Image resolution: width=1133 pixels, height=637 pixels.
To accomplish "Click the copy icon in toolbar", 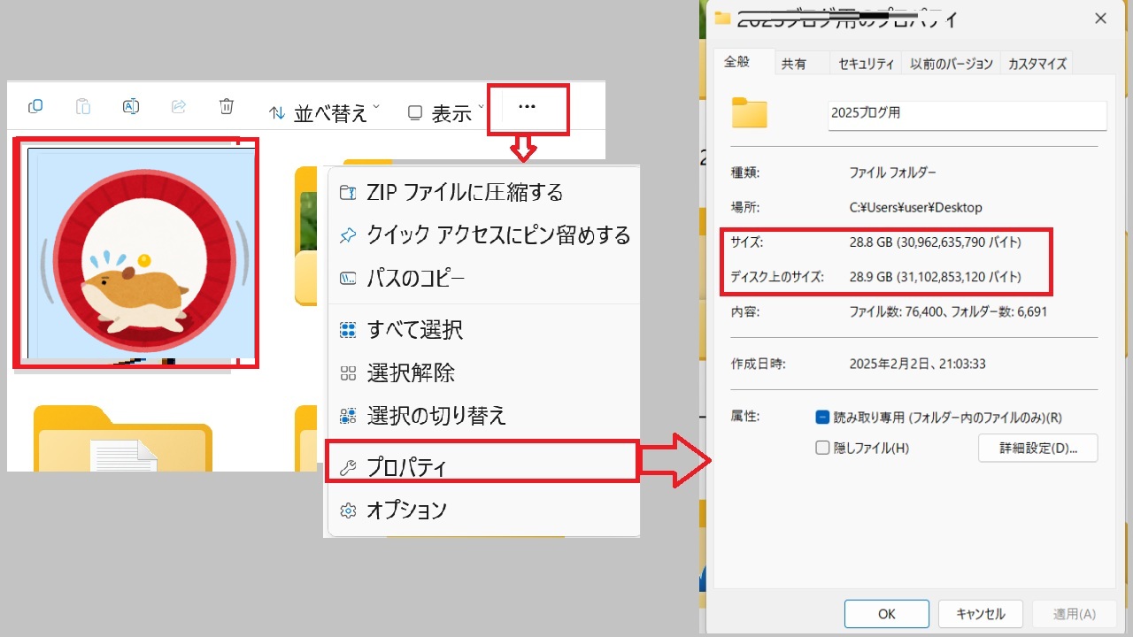I will pos(35,107).
